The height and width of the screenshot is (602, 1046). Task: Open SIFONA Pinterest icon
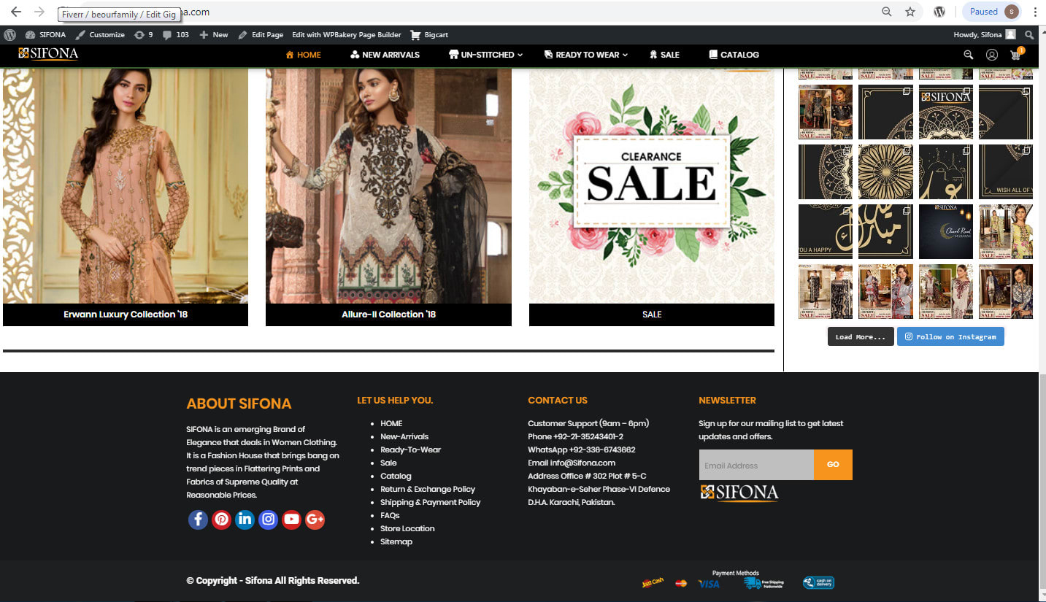point(221,520)
